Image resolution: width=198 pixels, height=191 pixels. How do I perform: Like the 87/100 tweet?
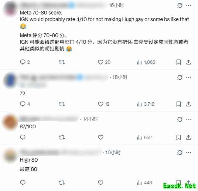(100, 137)
